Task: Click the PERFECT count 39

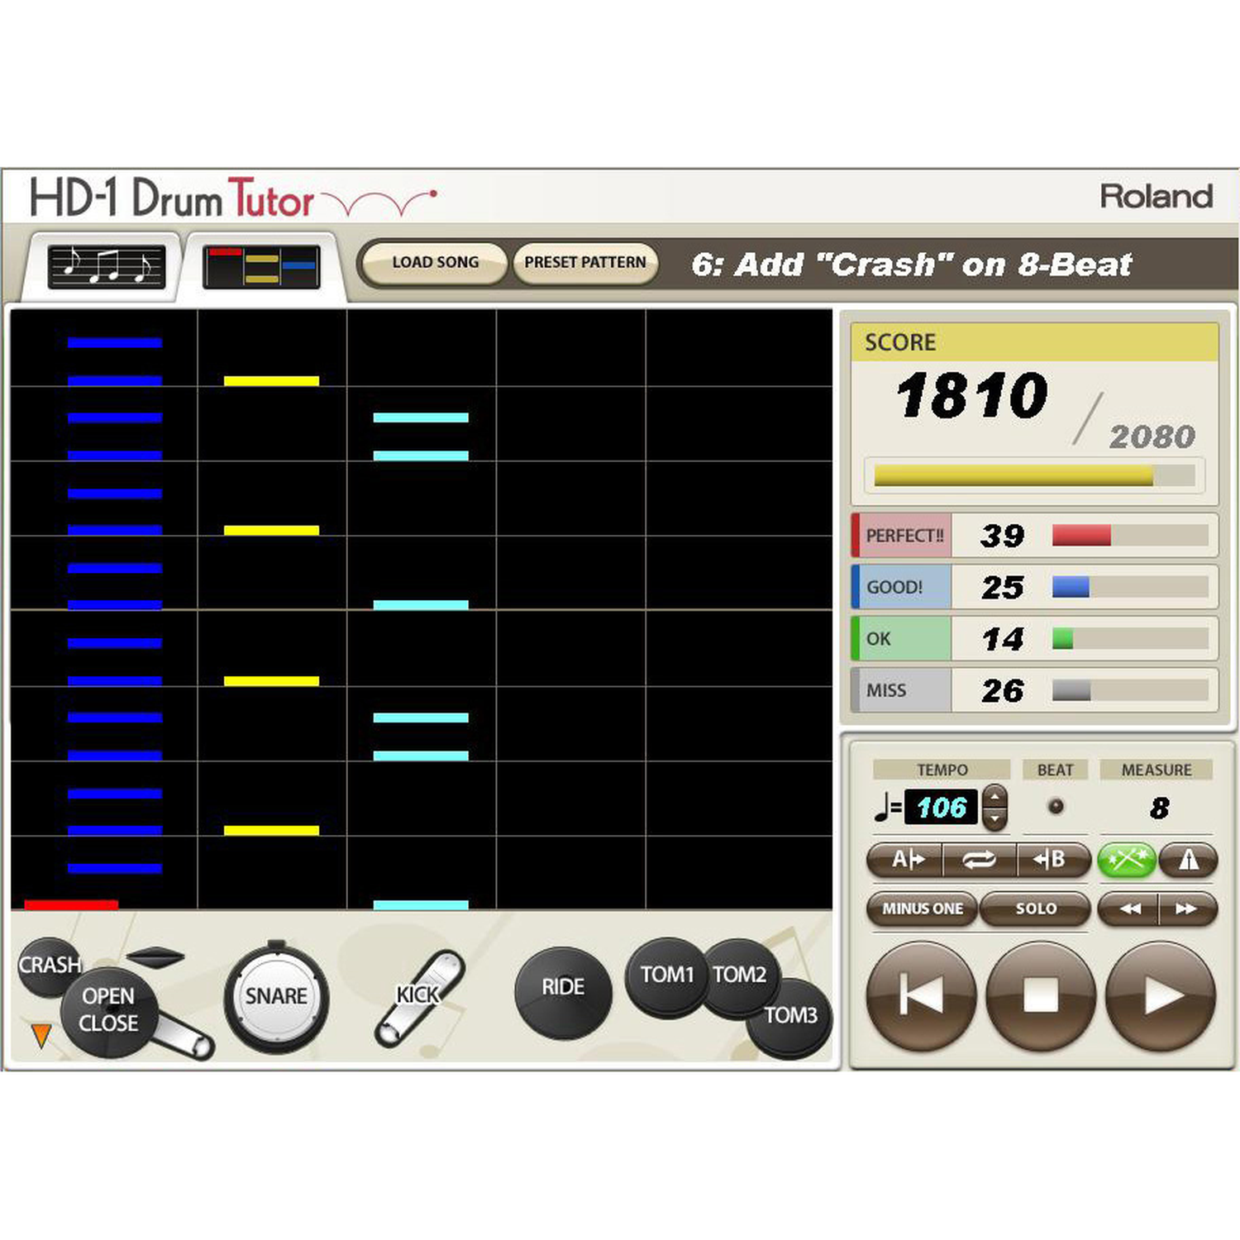Action: coord(1003,536)
